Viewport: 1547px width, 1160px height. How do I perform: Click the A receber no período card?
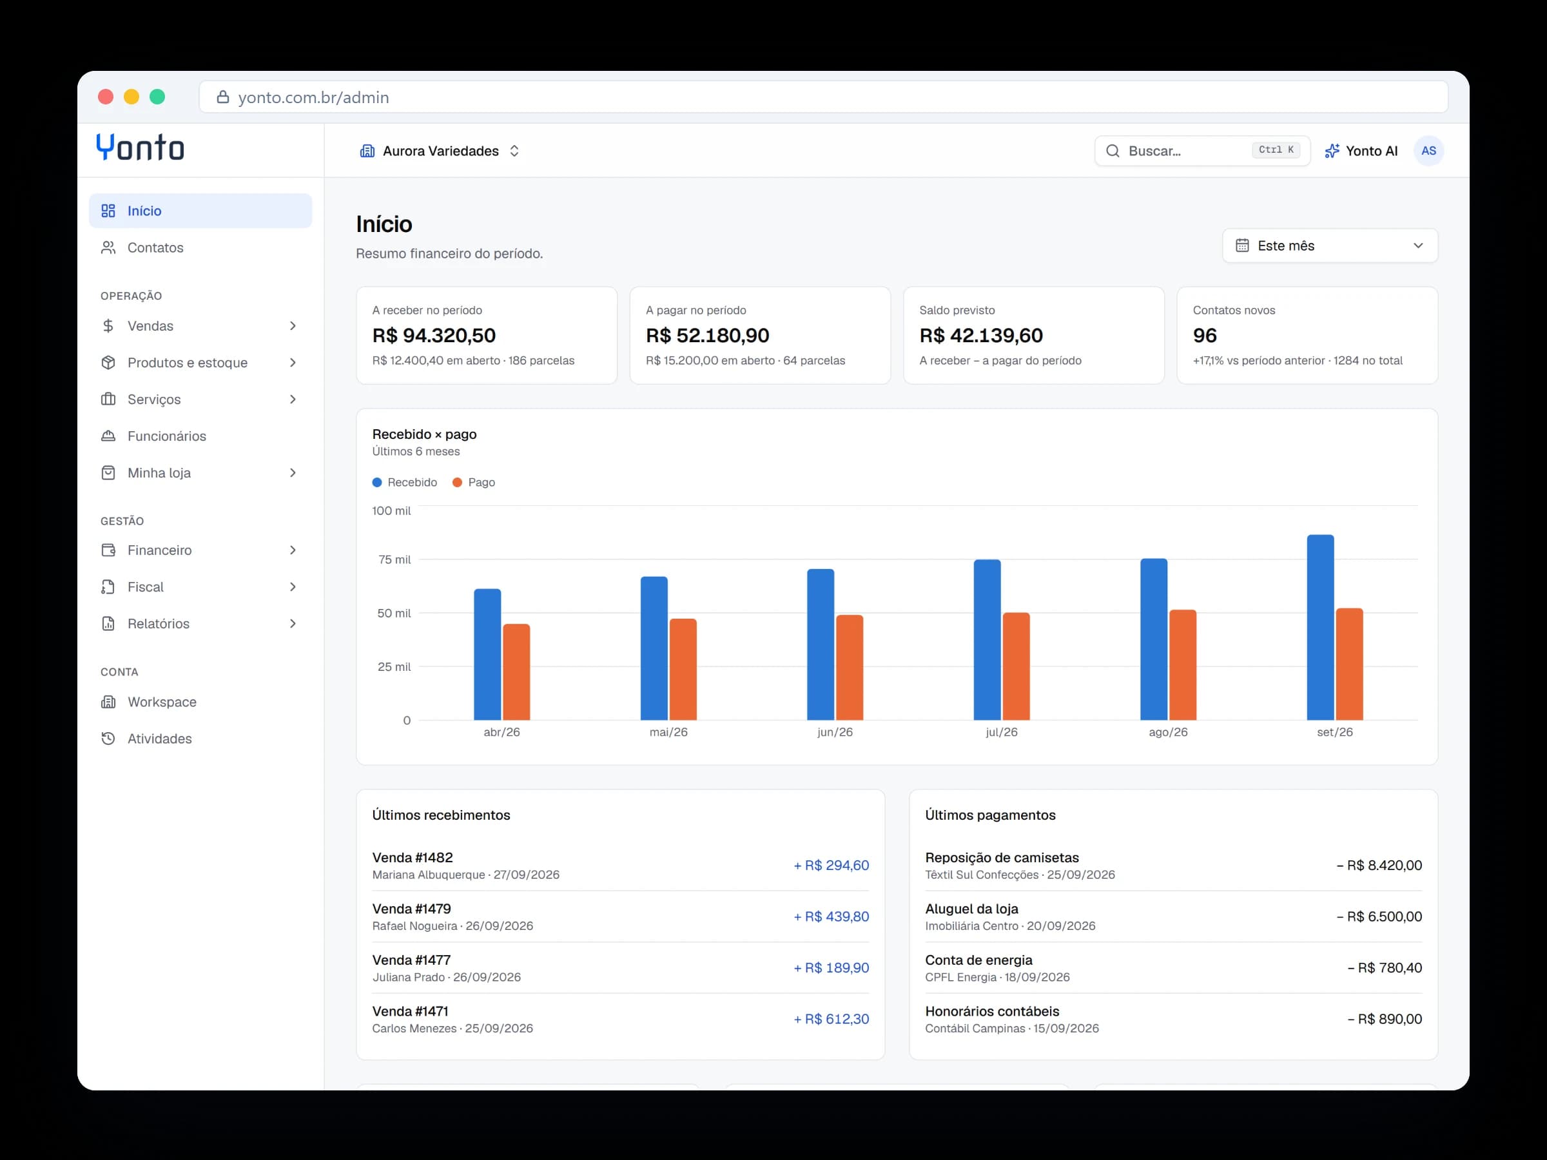click(487, 336)
